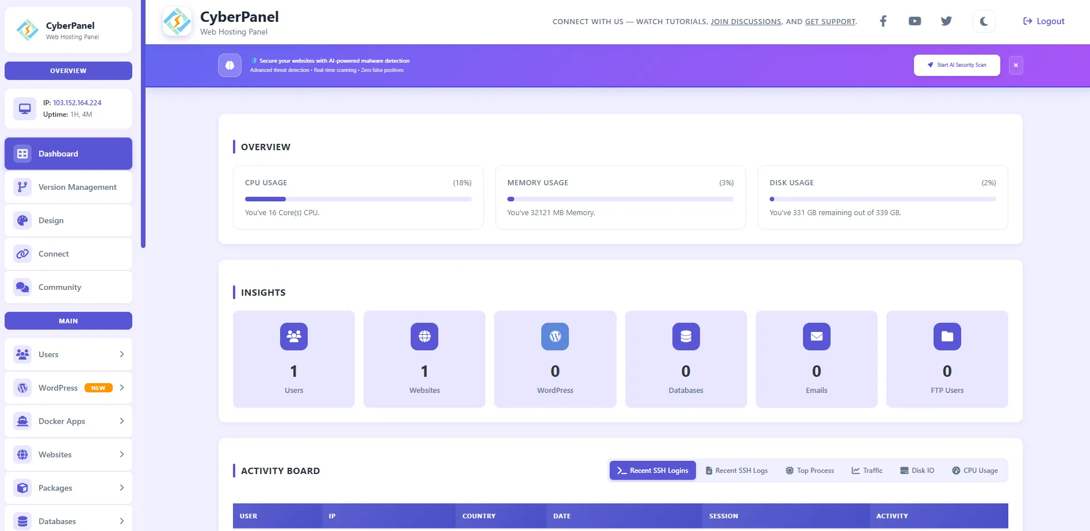Image resolution: width=1090 pixels, height=531 pixels.
Task: Open the Community sidebar item
Action: click(68, 287)
